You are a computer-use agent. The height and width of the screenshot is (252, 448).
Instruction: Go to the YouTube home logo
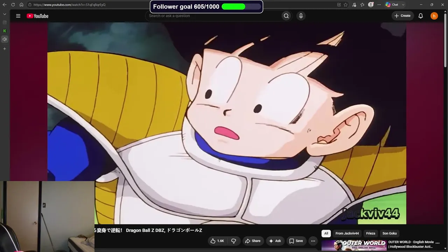click(x=37, y=16)
